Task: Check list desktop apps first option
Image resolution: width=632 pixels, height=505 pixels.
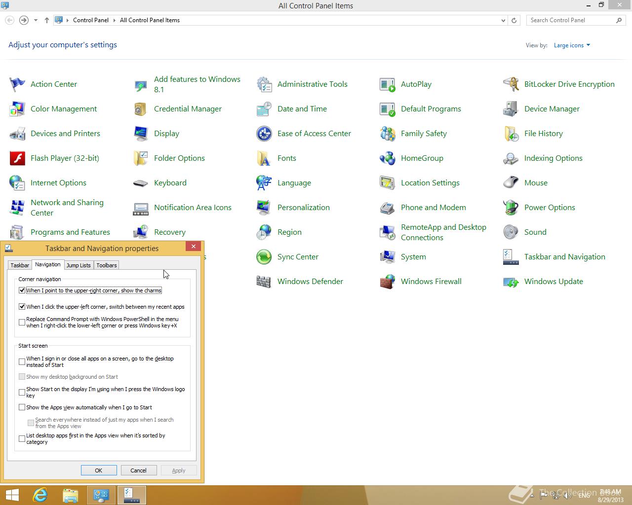Action: [x=22, y=438]
